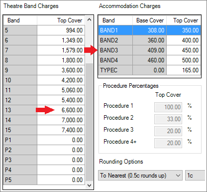Screen dimensions: 207x192
Task: Click BAND2 Base Cover value 360.00
Action: pos(150,40)
